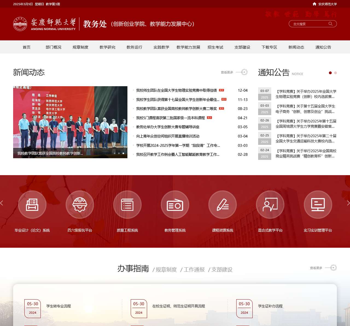Select second notice carousel dot
Screen dimensions: 350x326
coord(336,73)
